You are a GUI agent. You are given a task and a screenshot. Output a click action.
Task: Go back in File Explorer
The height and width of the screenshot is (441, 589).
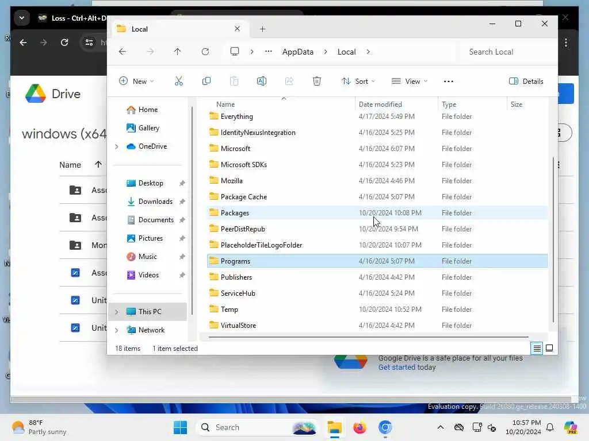point(123,52)
